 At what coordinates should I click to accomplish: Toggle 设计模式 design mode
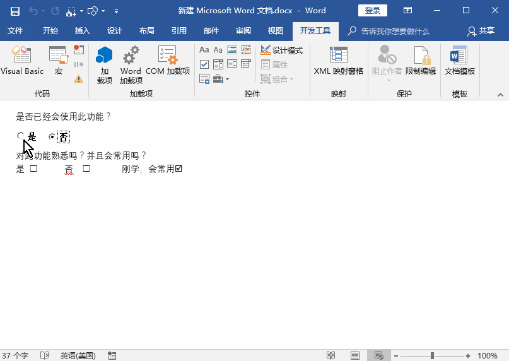point(281,50)
